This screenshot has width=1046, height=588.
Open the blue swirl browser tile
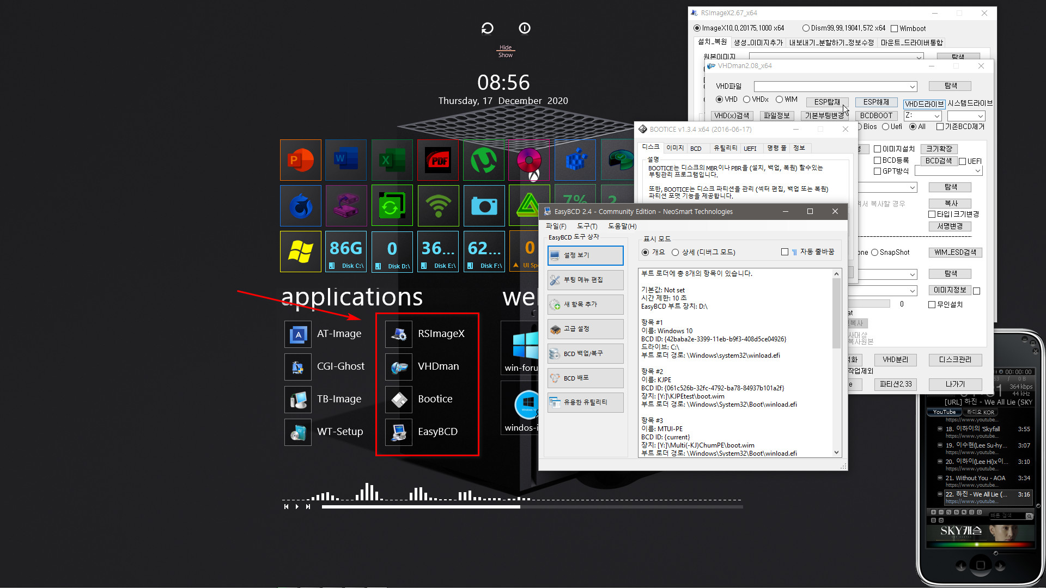(x=300, y=206)
